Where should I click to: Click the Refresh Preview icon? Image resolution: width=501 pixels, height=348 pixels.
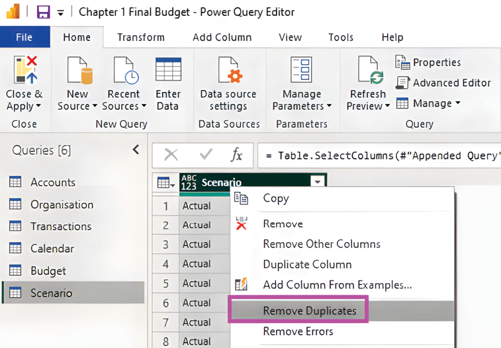(x=371, y=69)
